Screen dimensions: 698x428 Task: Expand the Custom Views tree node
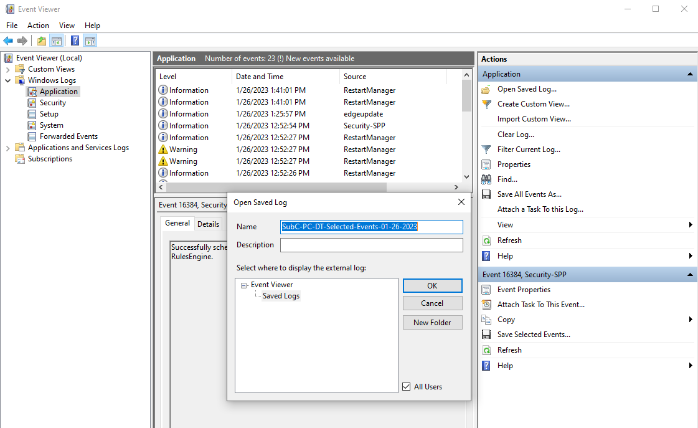(x=8, y=69)
